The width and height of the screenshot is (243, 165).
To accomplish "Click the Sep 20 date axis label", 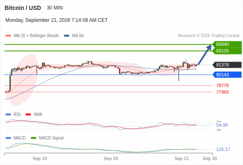I will (x=111, y=158).
